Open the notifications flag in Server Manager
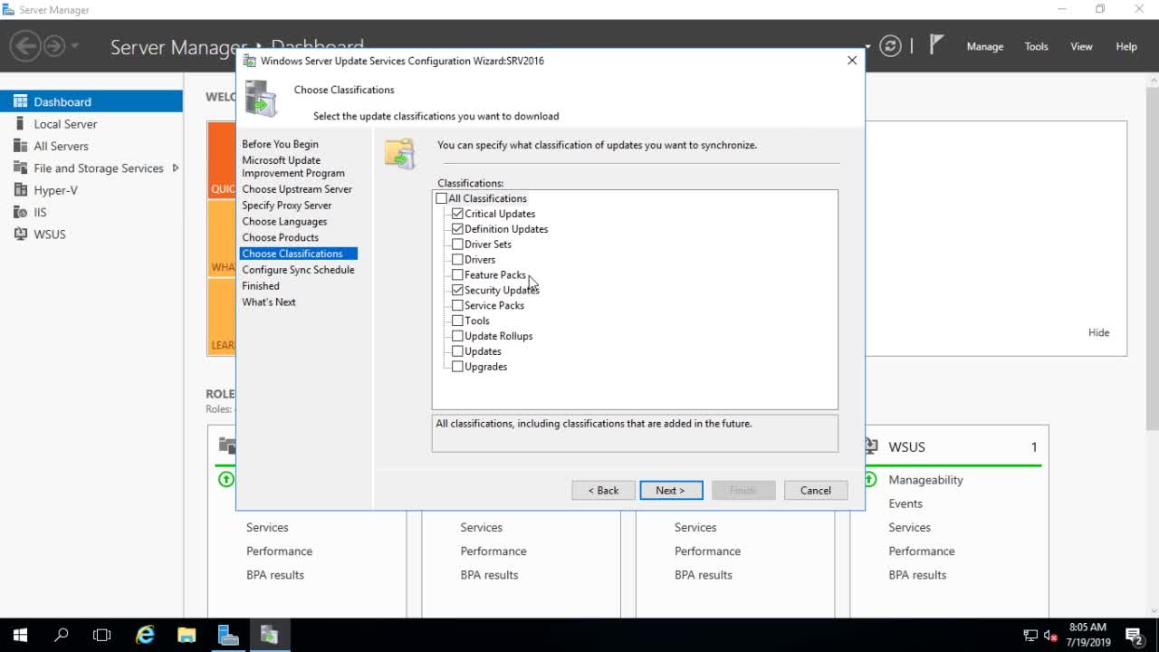The height and width of the screenshot is (652, 1159). [x=937, y=45]
